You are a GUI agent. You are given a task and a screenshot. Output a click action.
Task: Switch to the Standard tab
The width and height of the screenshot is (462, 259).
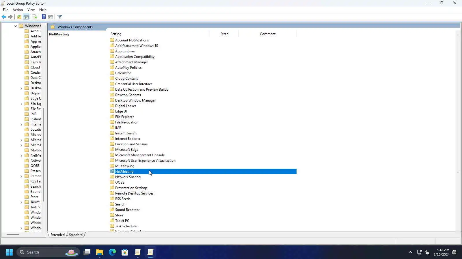point(76,235)
